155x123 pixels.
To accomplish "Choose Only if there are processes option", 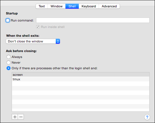I will (x=9, y=68).
